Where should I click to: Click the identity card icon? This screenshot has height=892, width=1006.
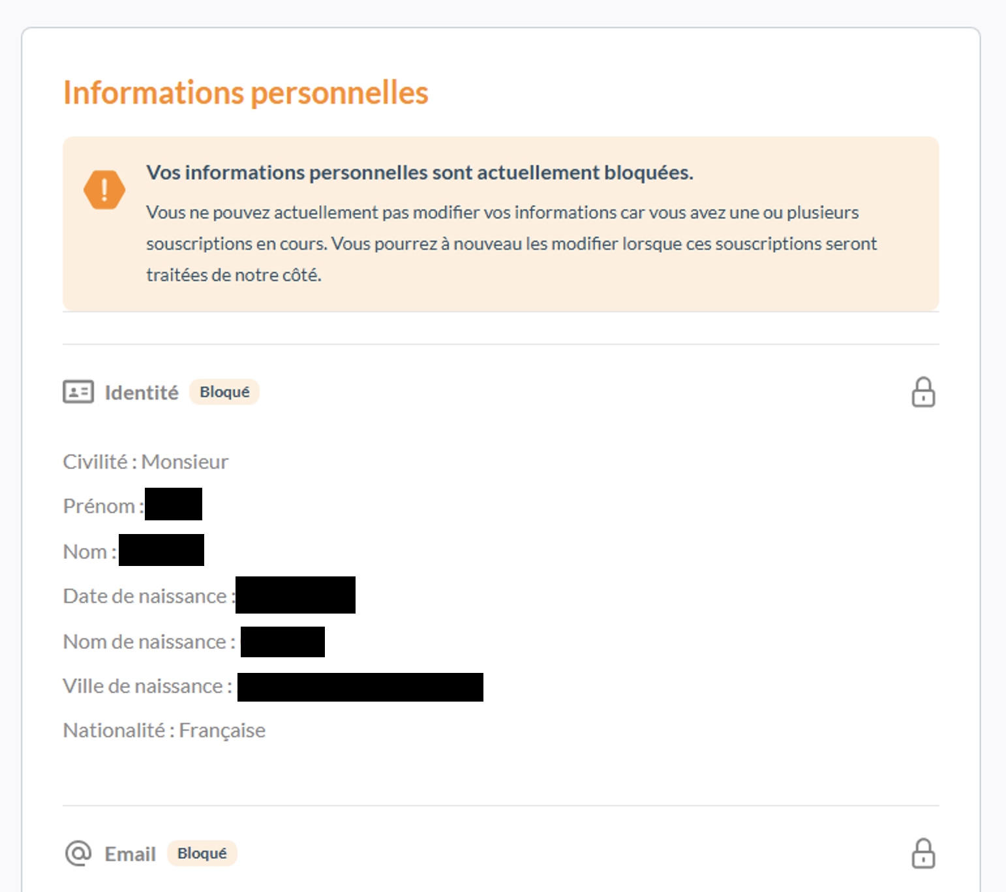click(78, 392)
